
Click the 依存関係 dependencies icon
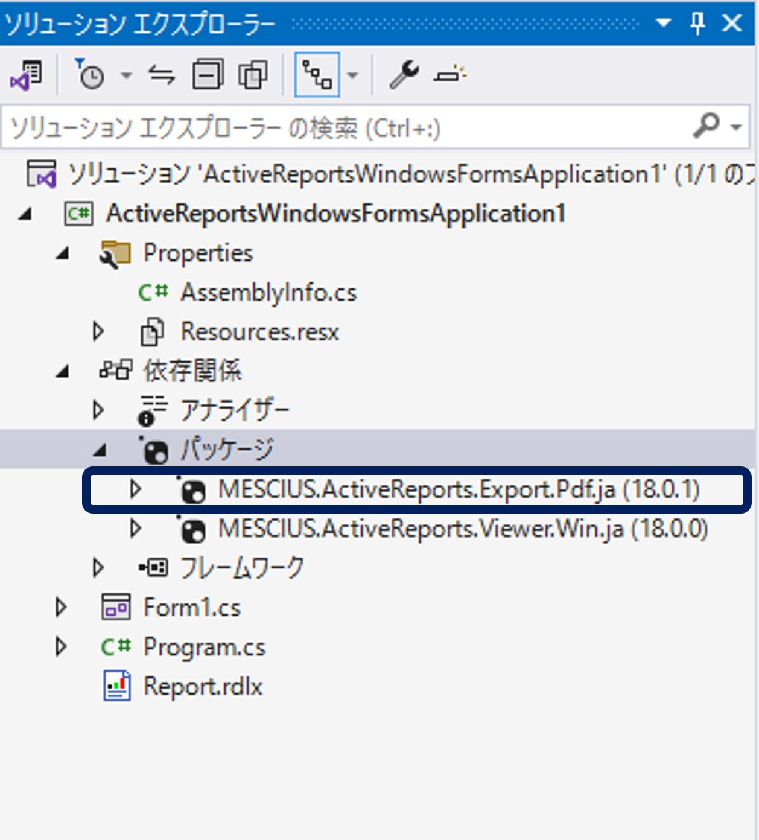pyautogui.click(x=115, y=370)
